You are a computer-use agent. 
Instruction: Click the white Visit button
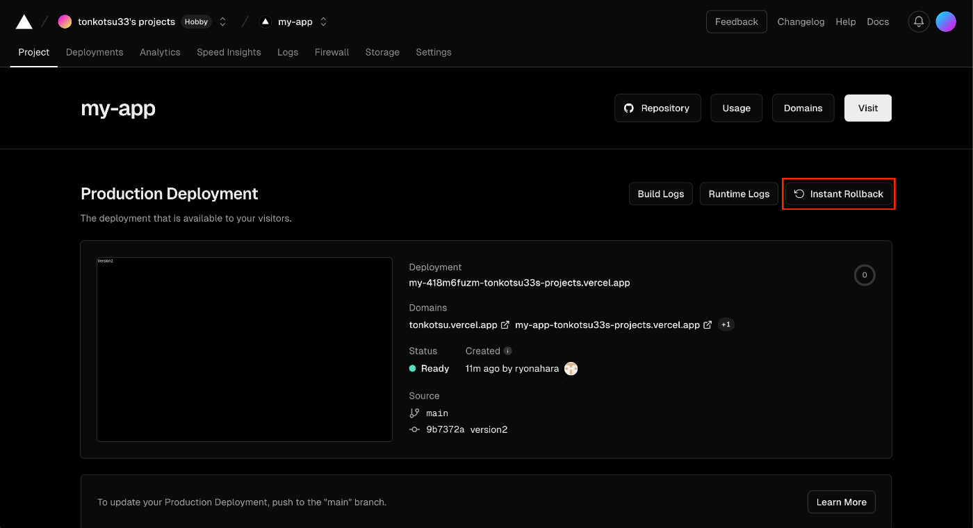[x=868, y=108]
